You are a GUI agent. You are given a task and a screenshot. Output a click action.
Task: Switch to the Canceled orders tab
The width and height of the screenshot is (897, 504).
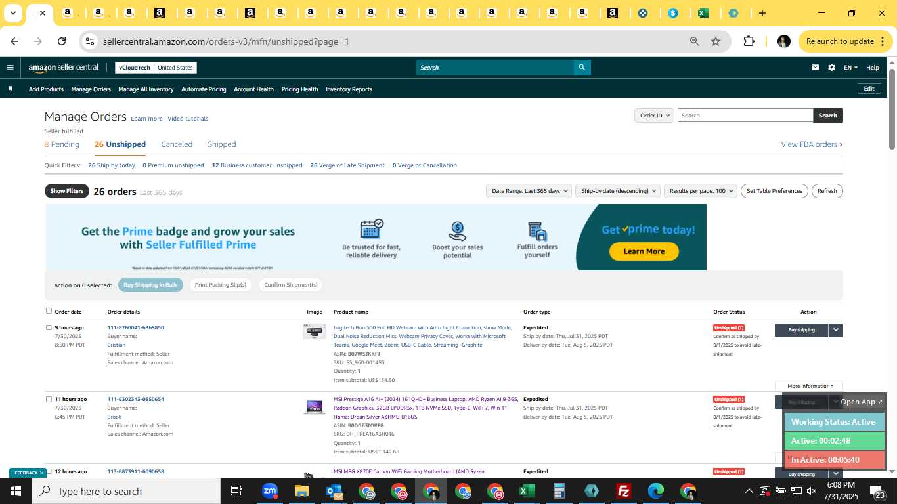177,144
